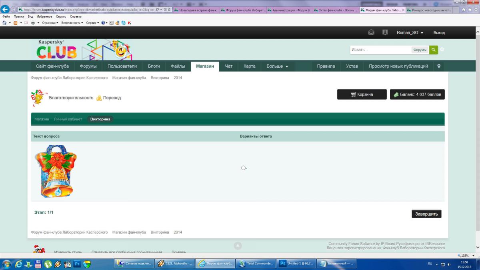Click the map pin icon in the navigation bar
Image resolution: width=480 pixels, height=270 pixels.
[439, 66]
